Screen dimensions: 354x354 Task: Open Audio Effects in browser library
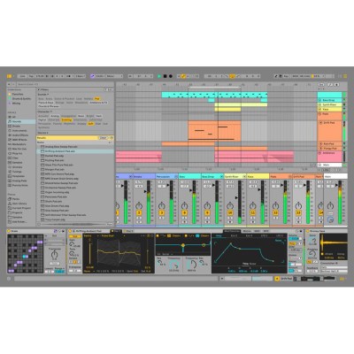click(x=20, y=135)
